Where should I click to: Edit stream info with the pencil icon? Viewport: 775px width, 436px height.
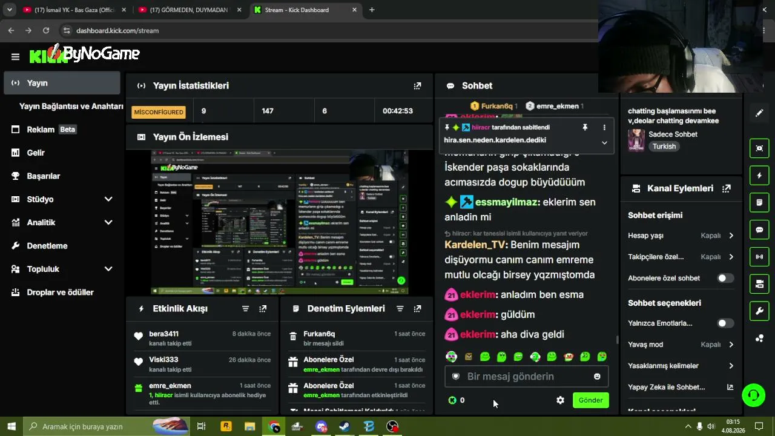[x=759, y=113]
